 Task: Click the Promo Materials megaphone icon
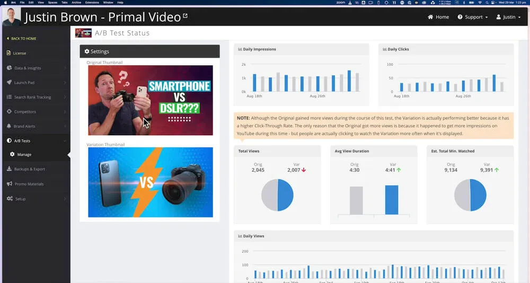click(x=9, y=184)
